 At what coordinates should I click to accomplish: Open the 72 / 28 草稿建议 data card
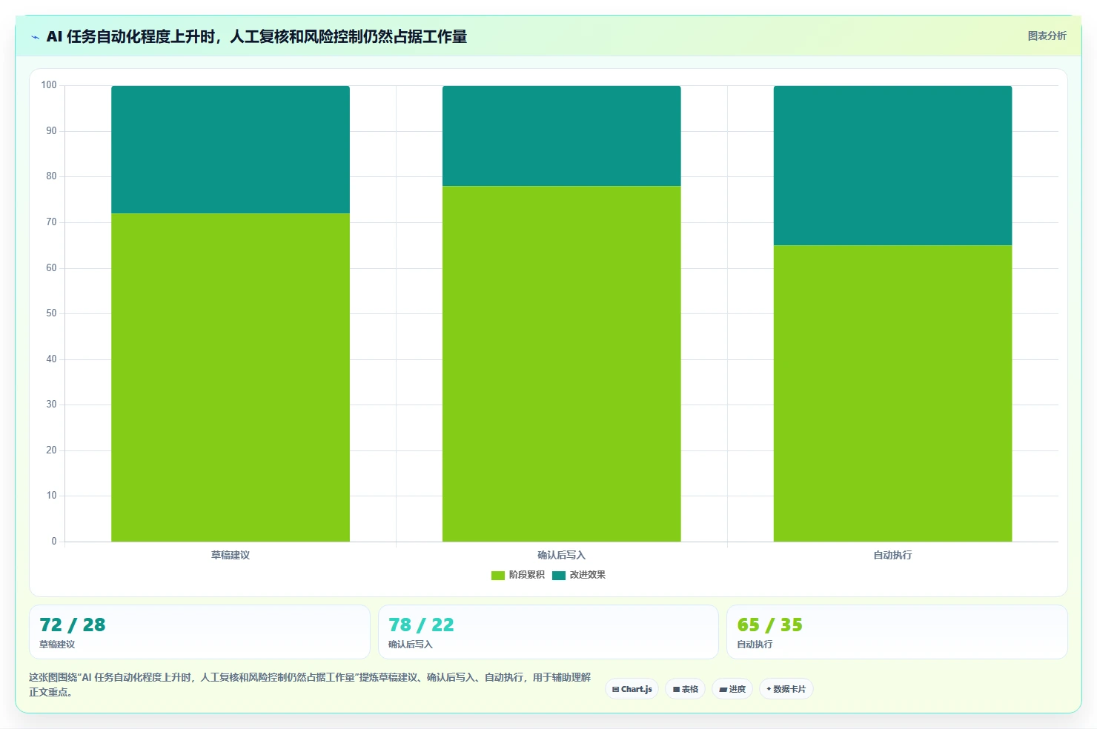[199, 632]
